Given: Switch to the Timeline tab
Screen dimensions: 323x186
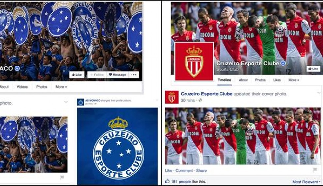Looking at the screenshot, I should [x=224, y=80].
